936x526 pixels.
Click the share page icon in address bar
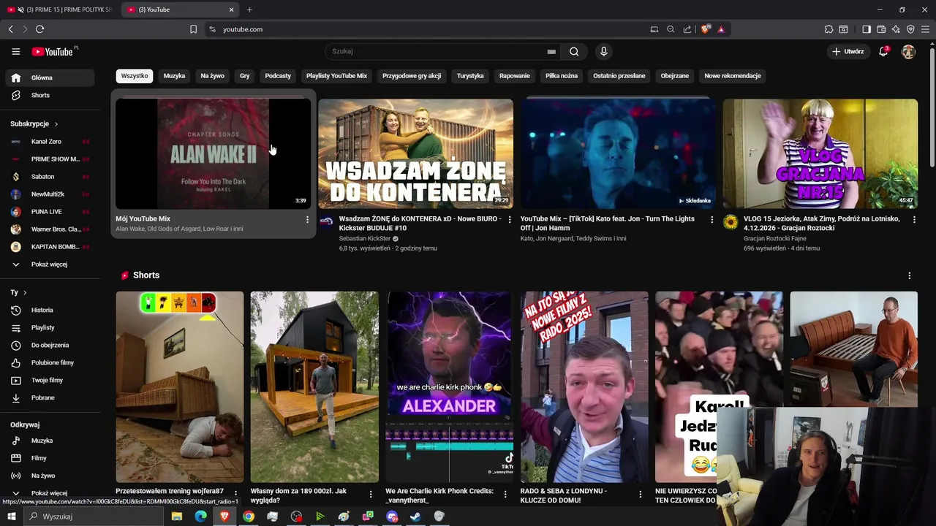[687, 29]
